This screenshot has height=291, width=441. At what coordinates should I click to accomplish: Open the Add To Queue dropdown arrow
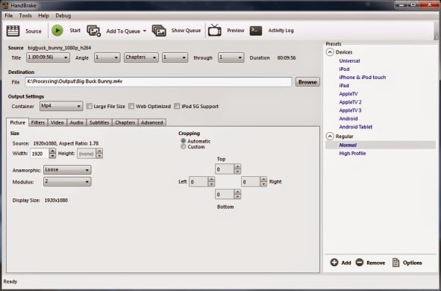[x=145, y=31]
